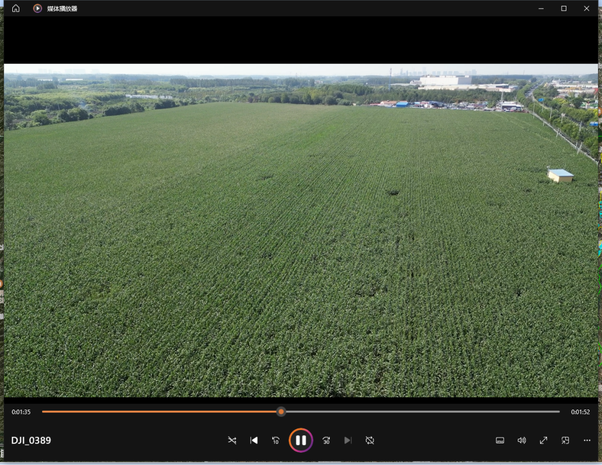Open the more options ellipsis menu
The width and height of the screenshot is (602, 465).
pyautogui.click(x=587, y=440)
